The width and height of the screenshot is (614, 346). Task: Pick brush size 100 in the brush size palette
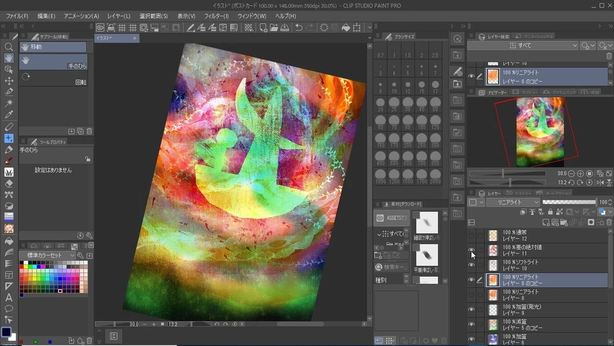(x=421, y=123)
